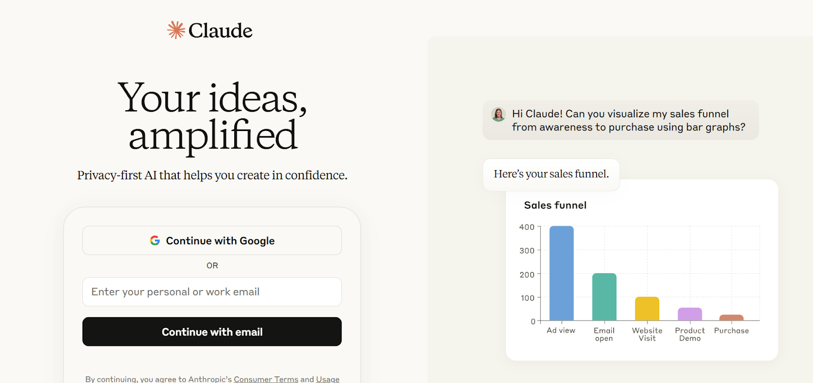Screen dimensions: 813x383
Task: Click the 'Privacy-first AI' tagline text
Action: click(212, 175)
